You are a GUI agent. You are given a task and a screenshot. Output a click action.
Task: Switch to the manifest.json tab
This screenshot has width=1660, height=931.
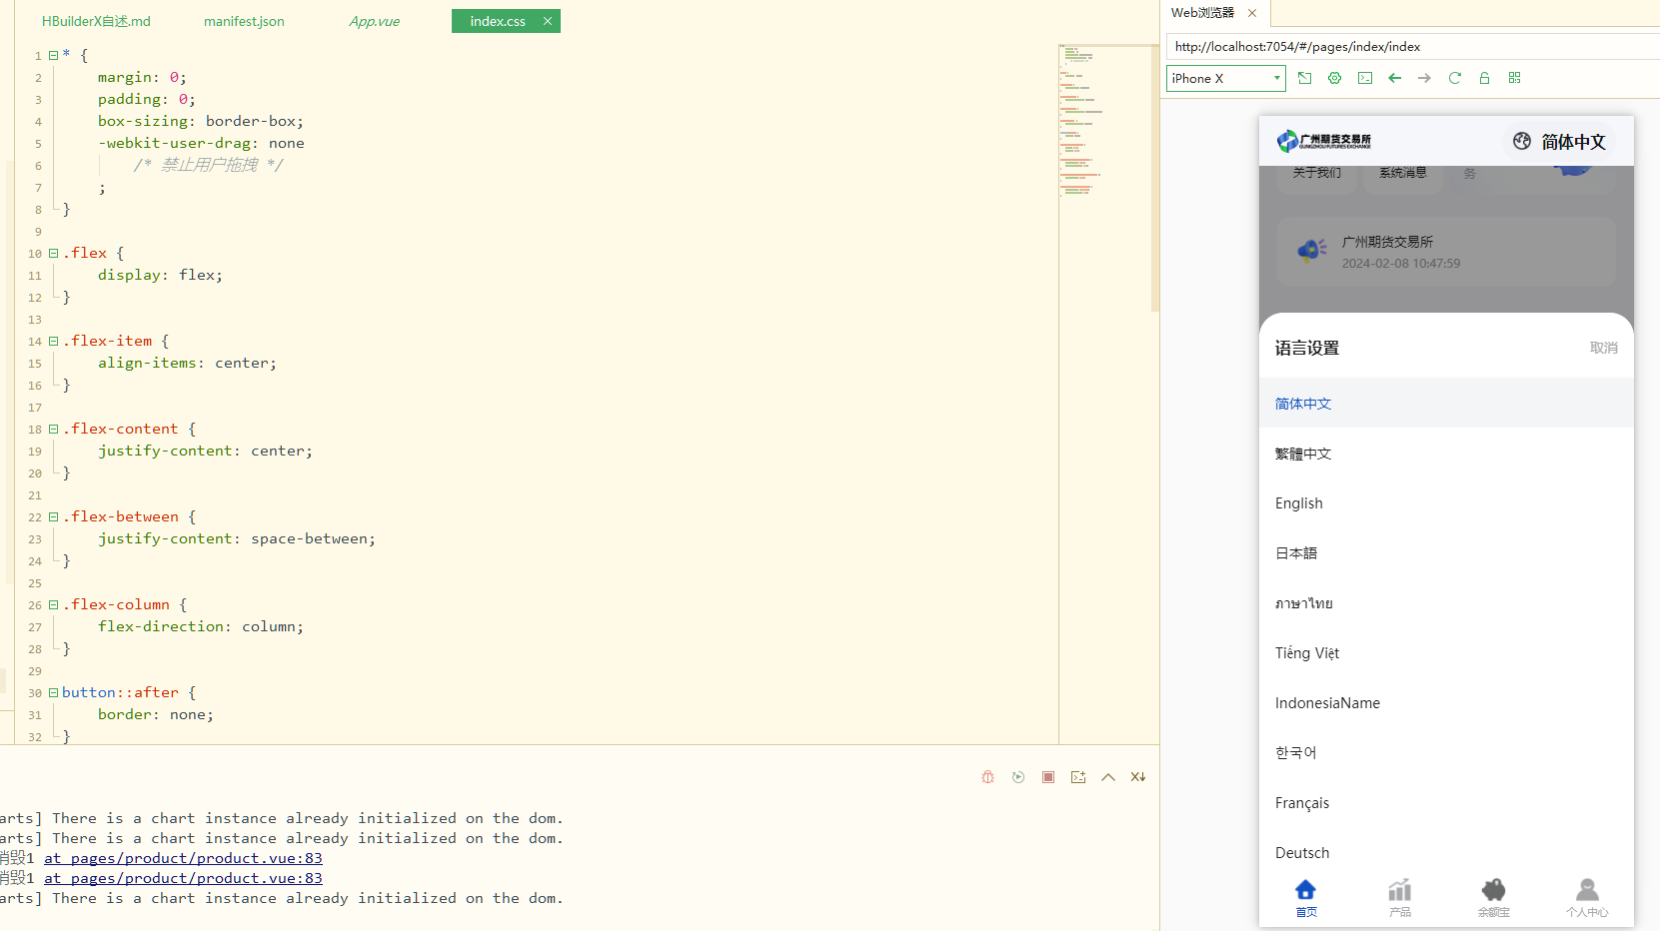coord(244,21)
